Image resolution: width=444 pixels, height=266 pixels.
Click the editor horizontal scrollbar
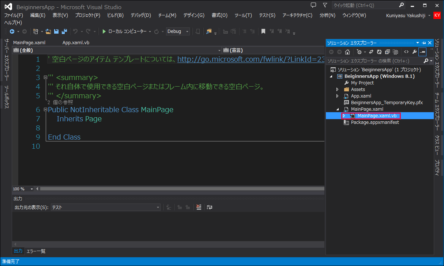[x=182, y=189]
